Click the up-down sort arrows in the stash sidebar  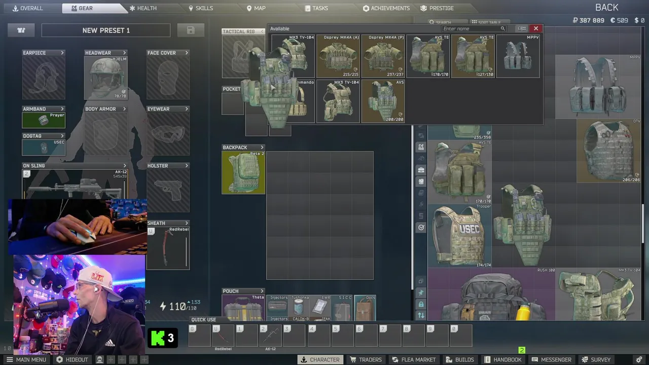point(421,315)
